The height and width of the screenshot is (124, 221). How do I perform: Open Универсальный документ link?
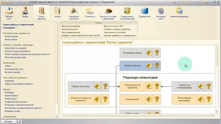[16, 102]
